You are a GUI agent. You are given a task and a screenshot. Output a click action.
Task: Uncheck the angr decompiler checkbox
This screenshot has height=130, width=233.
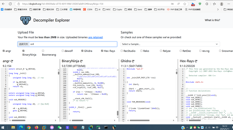(4, 51)
